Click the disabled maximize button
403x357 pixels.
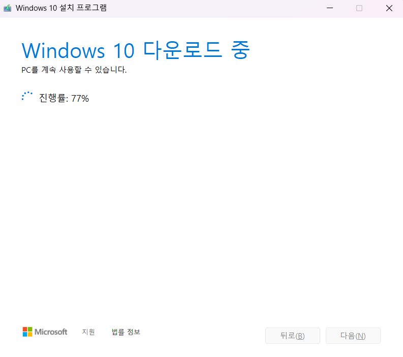(359, 8)
